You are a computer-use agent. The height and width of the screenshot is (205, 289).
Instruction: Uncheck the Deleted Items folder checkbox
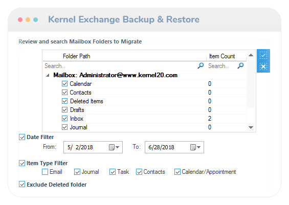pyautogui.click(x=64, y=101)
